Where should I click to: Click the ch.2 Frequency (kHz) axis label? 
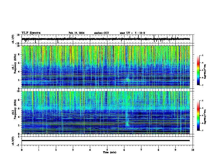tap(14, 109)
